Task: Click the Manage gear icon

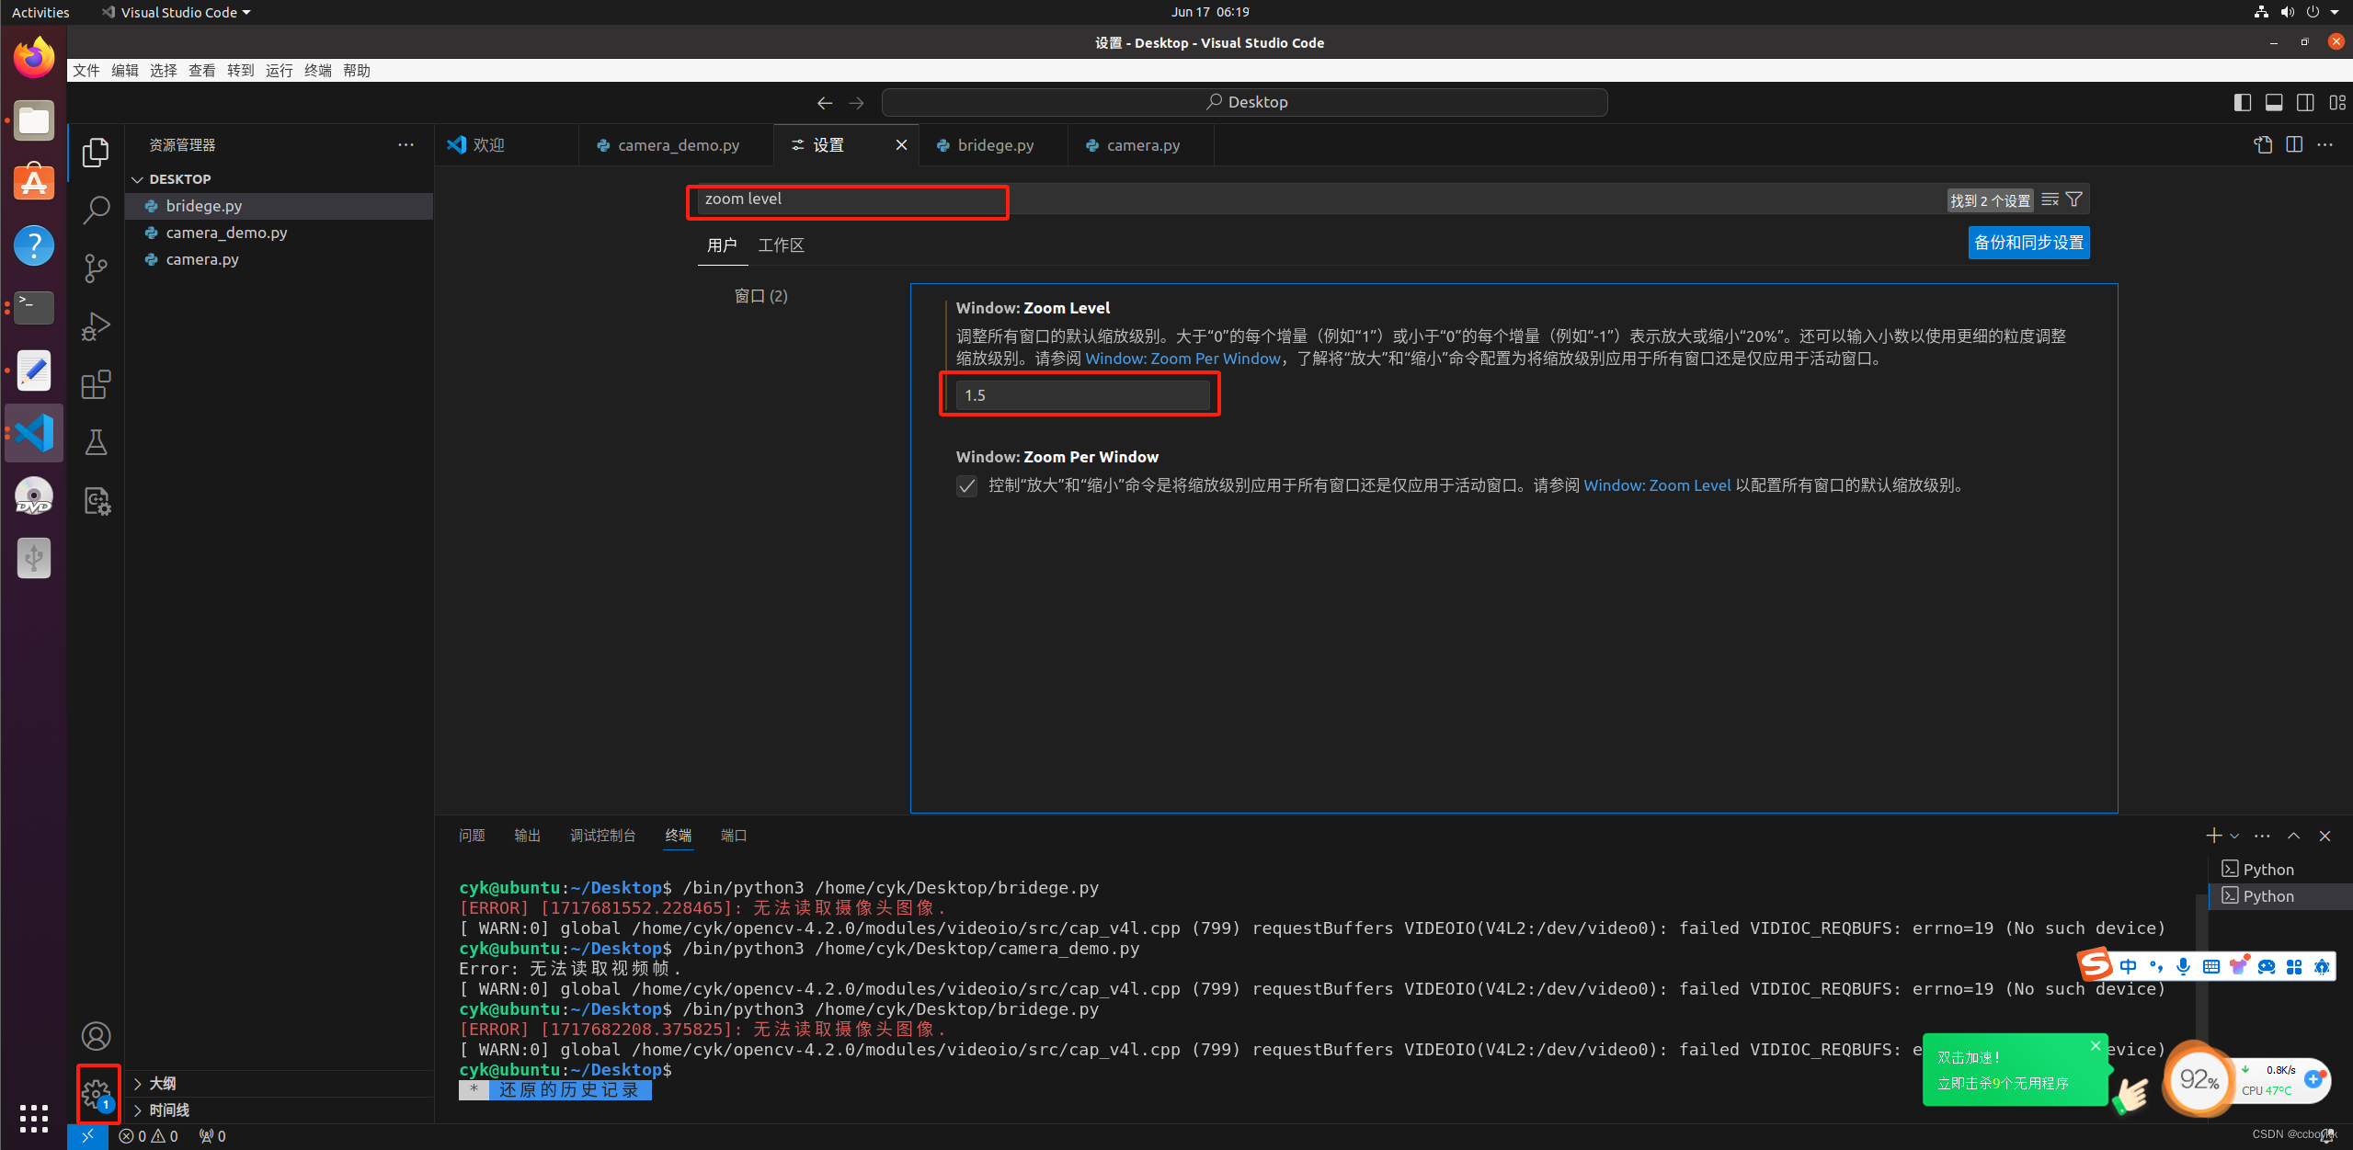Action: tap(97, 1093)
